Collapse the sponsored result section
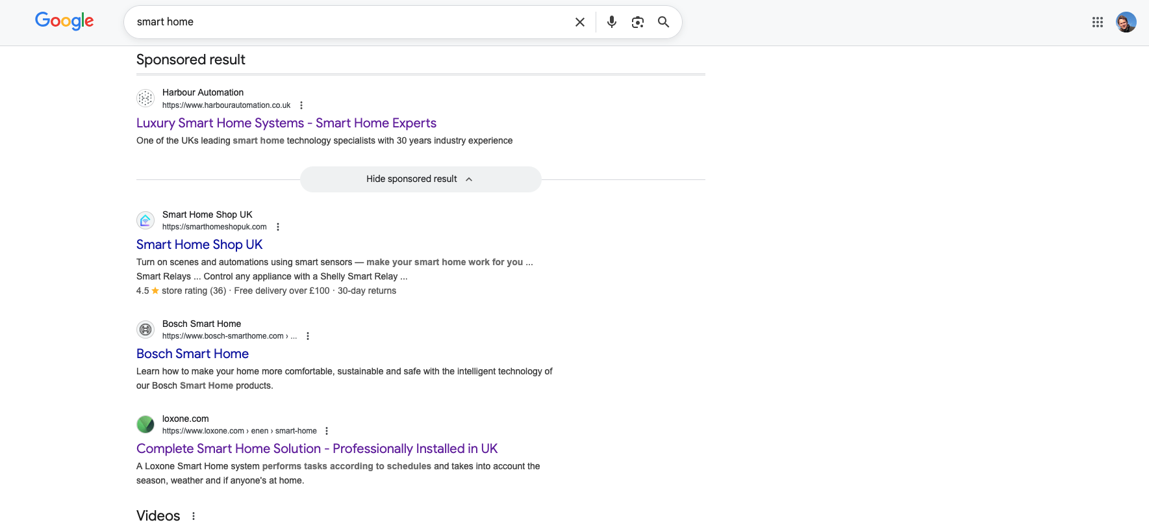The height and width of the screenshot is (531, 1149). [420, 179]
